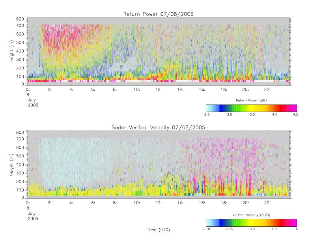Click the 600 height tick of Vertical Velocity plot
The height and width of the screenshot is (241, 312).
(x=20, y=148)
